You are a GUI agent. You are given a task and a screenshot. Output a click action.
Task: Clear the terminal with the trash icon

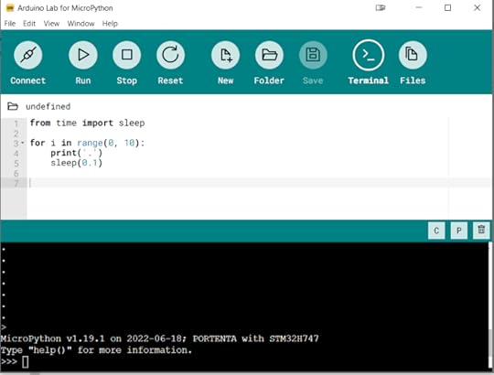pos(481,230)
